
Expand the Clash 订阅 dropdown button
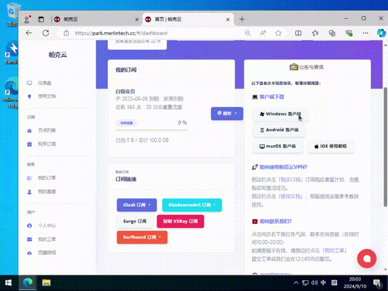coord(136,205)
